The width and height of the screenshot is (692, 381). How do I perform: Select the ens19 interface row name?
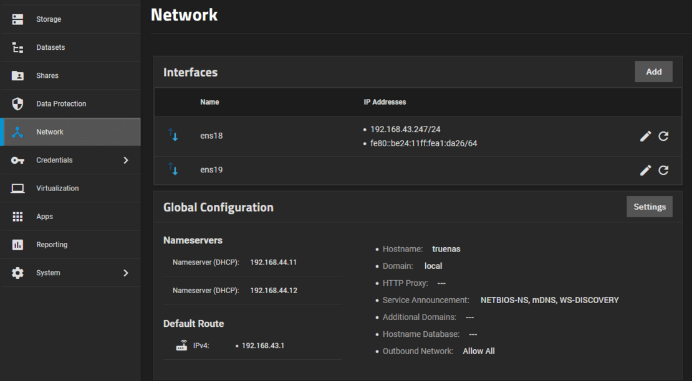coord(211,170)
